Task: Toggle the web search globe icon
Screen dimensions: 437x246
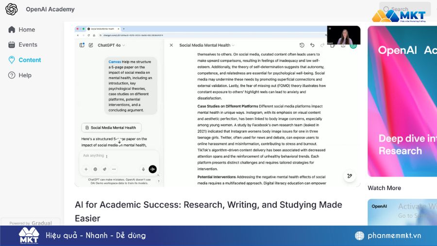Action: [x=95, y=169]
